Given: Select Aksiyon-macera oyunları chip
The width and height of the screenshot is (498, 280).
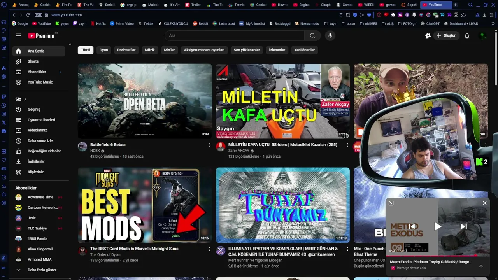Looking at the screenshot, I should click(x=204, y=50).
